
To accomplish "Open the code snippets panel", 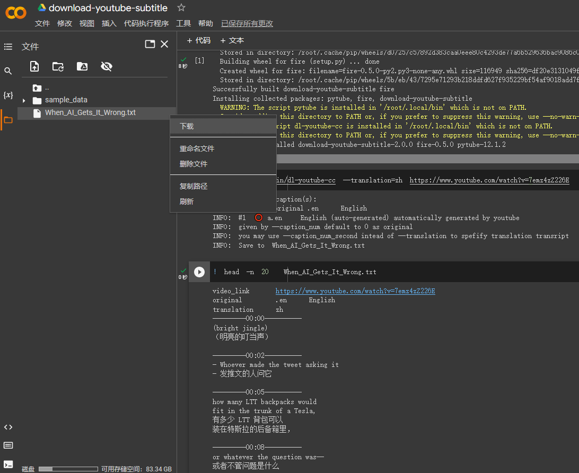I will click(x=8, y=427).
